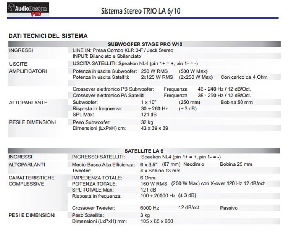Viewport: 291px width, 242px height.
Task: Click the 'USCITE' row label
Action: click(x=18, y=64)
